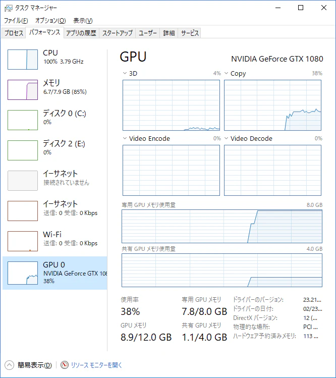
Task: Open リソース モニターを開く link
Action: click(x=97, y=365)
